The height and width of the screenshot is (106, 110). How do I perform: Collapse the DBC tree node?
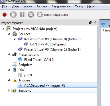click(9, 70)
